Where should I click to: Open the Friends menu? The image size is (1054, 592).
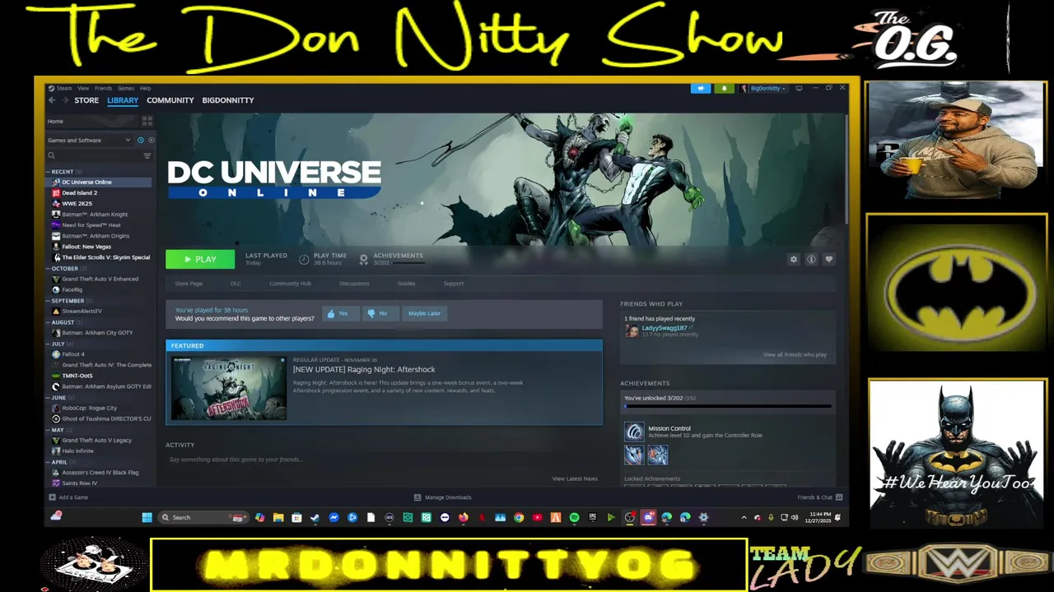pos(103,88)
